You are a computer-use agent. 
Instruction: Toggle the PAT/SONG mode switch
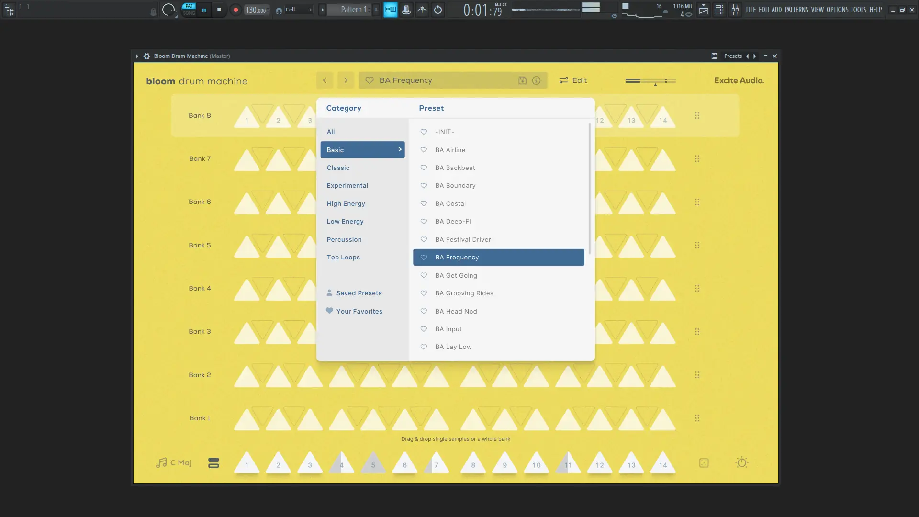[x=189, y=10]
